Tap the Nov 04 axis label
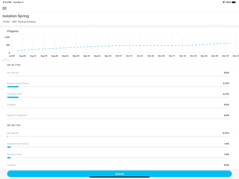 coord(161,56)
